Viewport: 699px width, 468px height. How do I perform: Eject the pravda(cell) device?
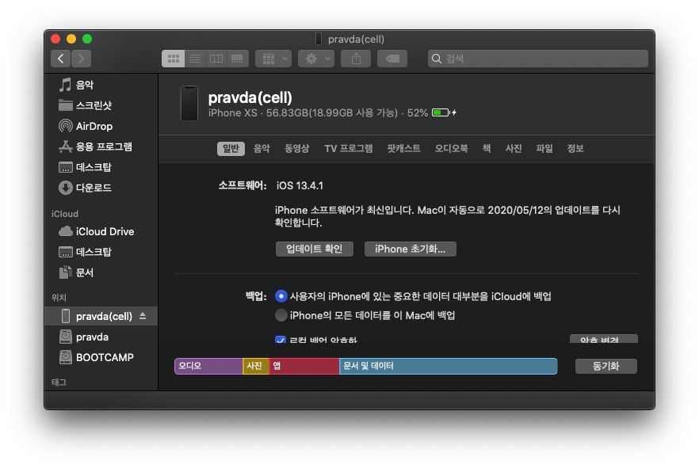[x=143, y=316]
